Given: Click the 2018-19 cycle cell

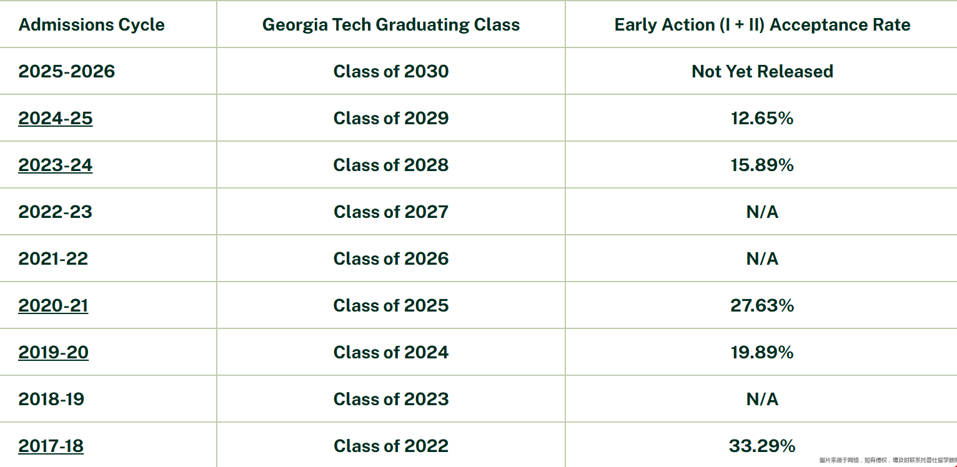Looking at the screenshot, I should point(51,400).
